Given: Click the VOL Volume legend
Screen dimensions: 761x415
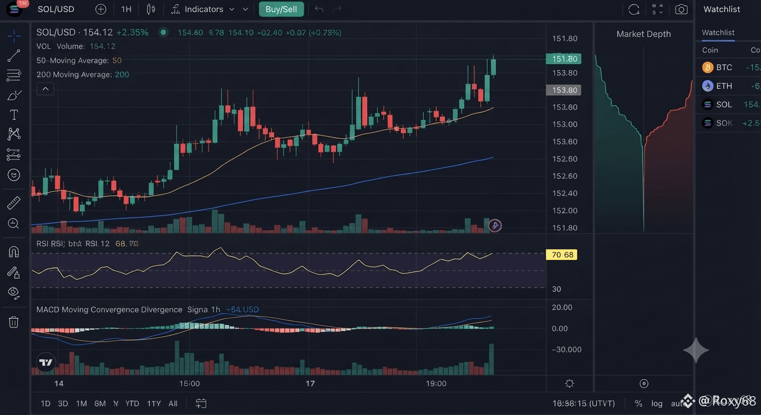Looking at the screenshot, I should click(76, 46).
